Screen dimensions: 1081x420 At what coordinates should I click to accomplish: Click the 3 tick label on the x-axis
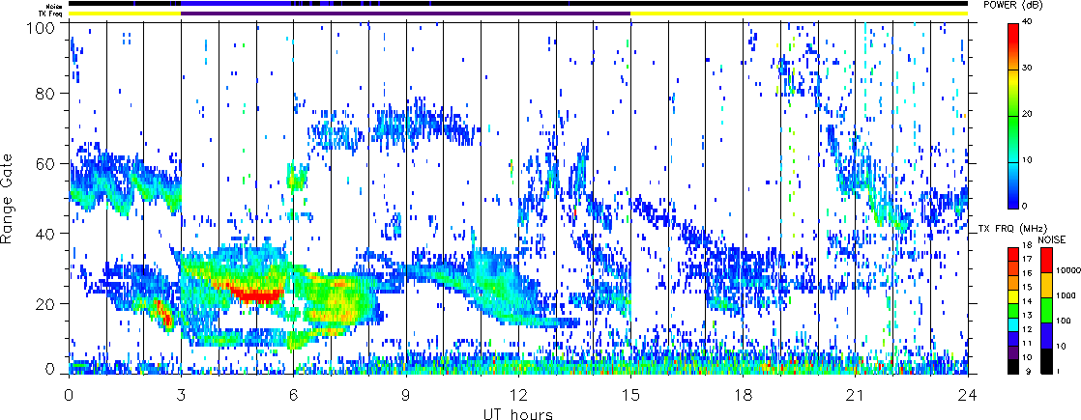[x=181, y=395]
